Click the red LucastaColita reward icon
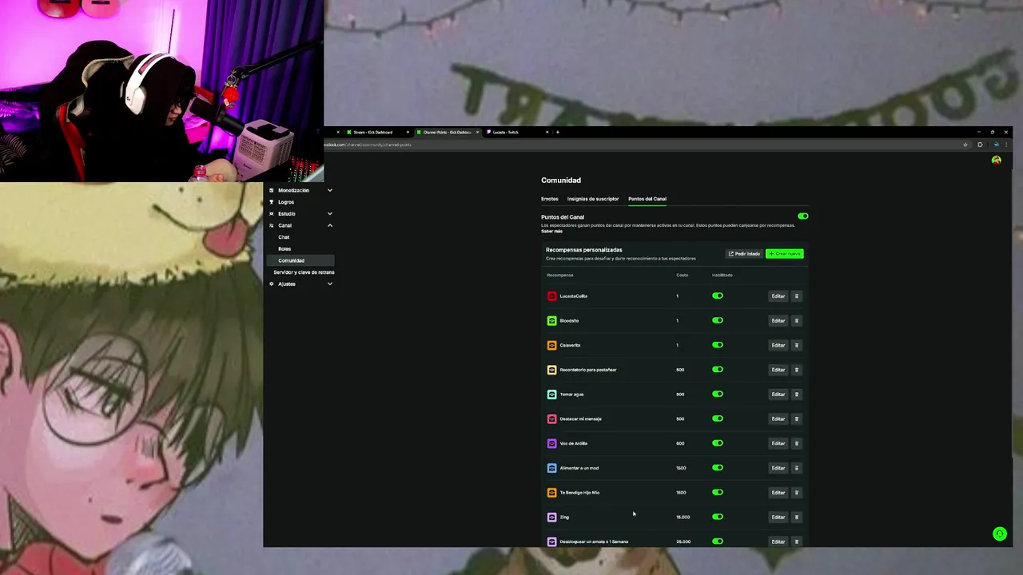Image resolution: width=1023 pixels, height=575 pixels. (551, 296)
